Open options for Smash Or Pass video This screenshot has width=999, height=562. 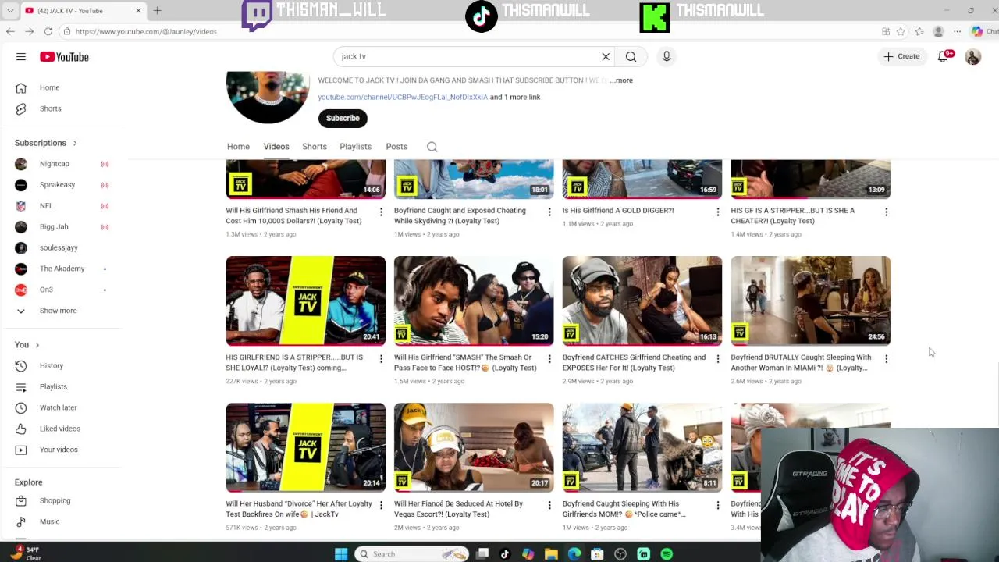(549, 358)
